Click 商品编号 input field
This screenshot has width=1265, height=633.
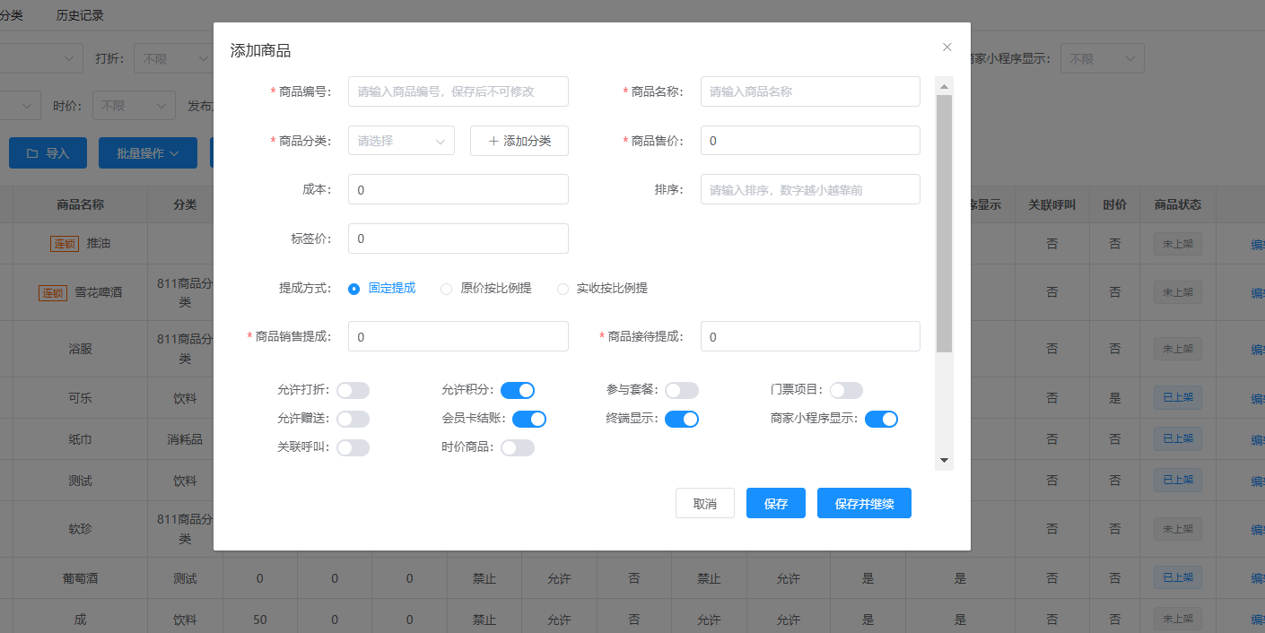point(458,91)
